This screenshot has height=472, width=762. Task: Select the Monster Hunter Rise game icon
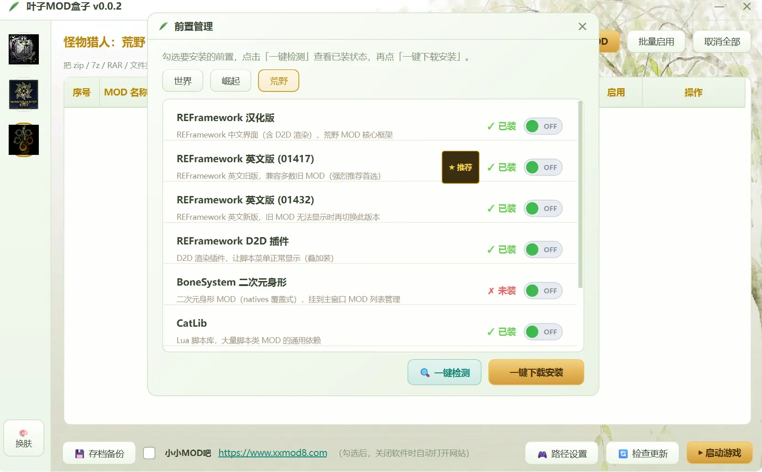24,95
